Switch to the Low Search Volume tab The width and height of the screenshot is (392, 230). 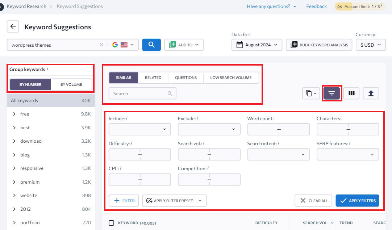[x=231, y=78]
